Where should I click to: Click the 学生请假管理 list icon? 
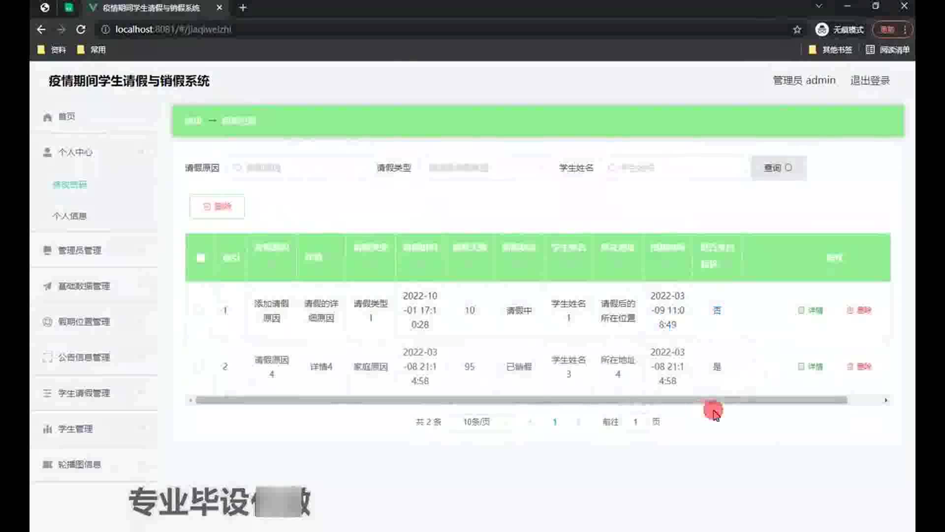point(47,393)
